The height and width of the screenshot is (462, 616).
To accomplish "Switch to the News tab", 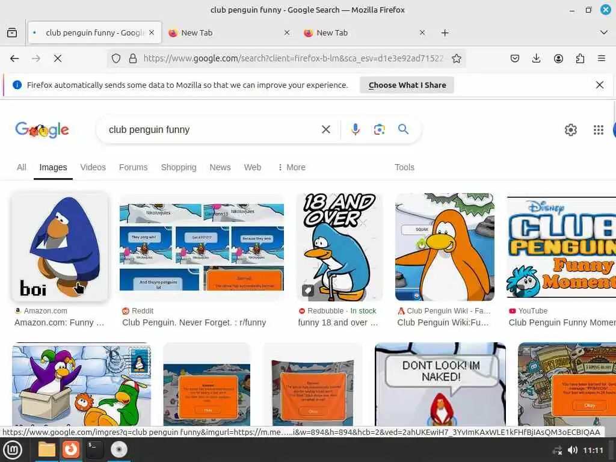I will point(220,167).
